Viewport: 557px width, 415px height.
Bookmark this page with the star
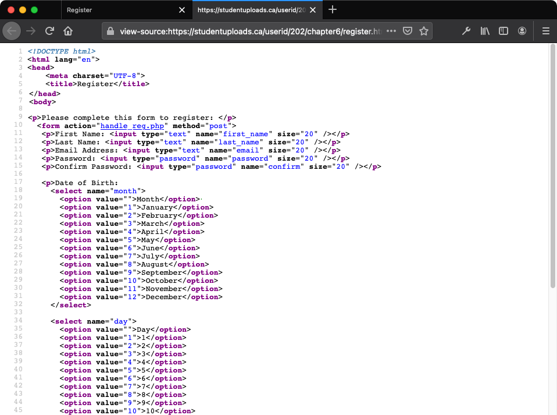click(424, 31)
